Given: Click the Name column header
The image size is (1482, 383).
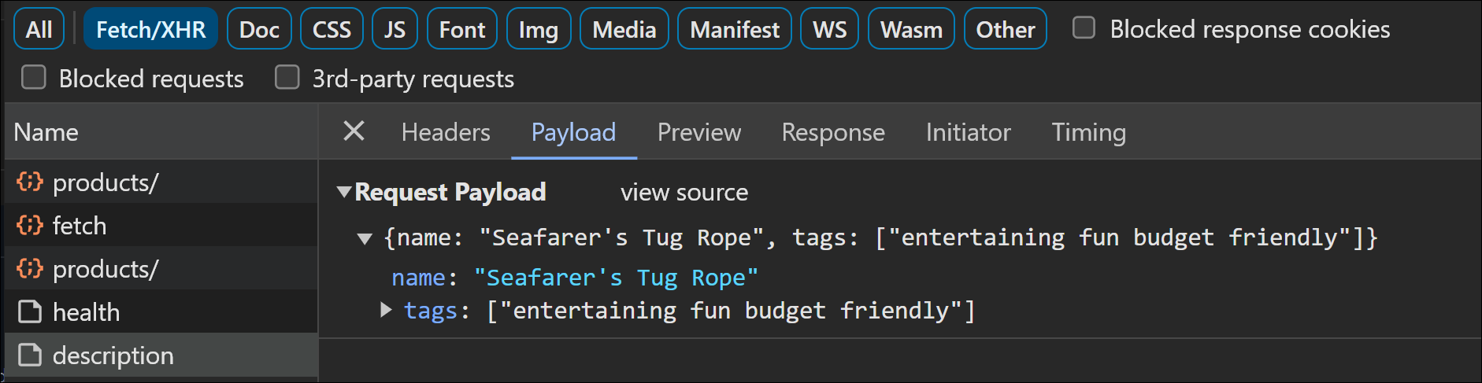Looking at the screenshot, I should pos(46,132).
